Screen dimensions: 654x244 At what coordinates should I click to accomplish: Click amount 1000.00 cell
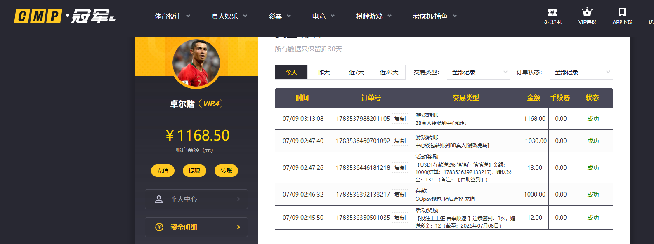point(535,195)
